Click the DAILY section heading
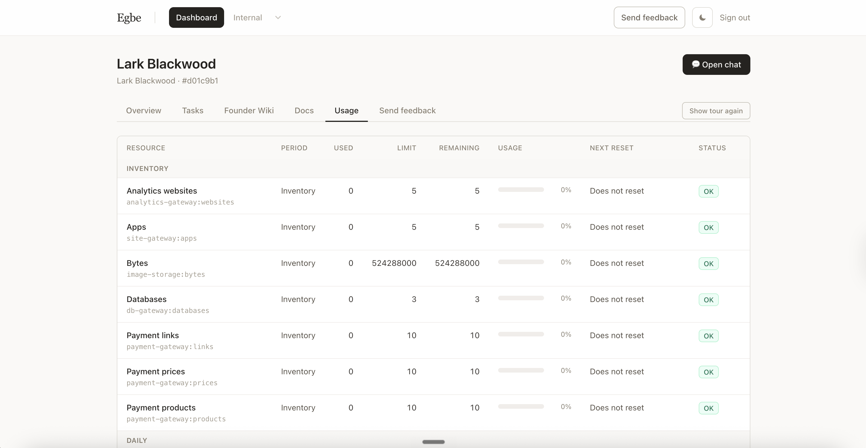The width and height of the screenshot is (866, 448). pos(137,440)
